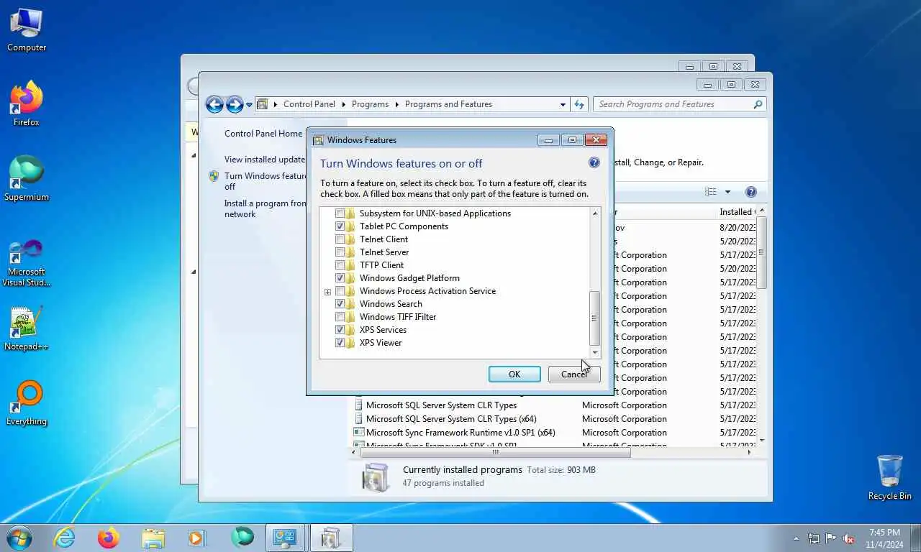Refresh the Programs and Features address bar
The height and width of the screenshot is (552, 921).
click(579, 104)
